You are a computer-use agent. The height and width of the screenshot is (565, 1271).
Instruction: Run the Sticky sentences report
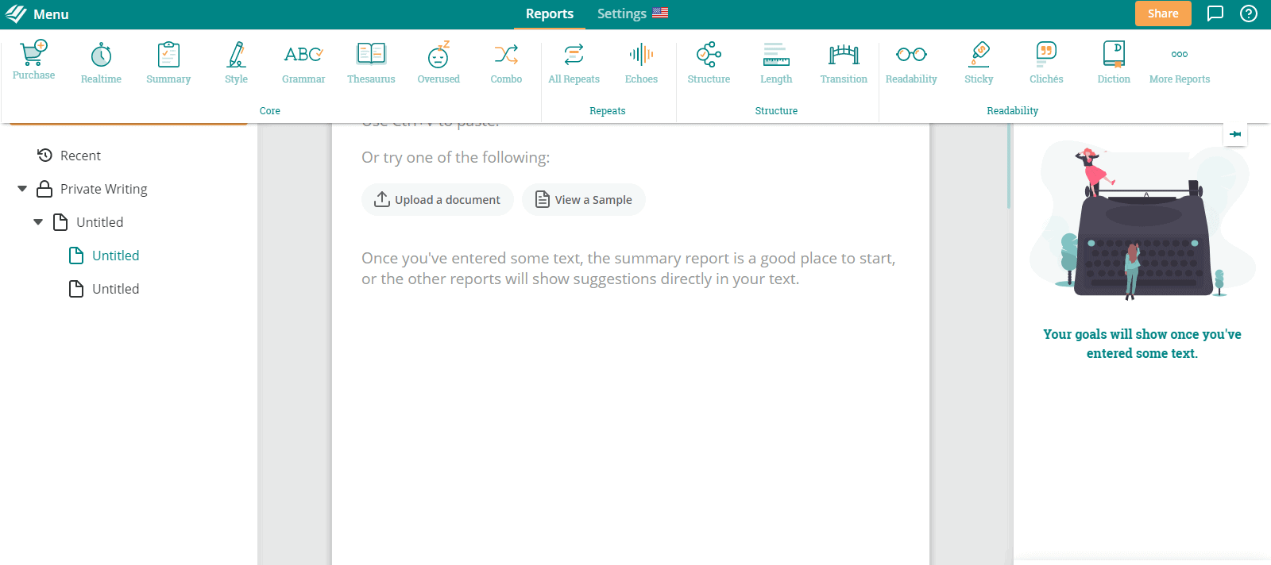(979, 63)
